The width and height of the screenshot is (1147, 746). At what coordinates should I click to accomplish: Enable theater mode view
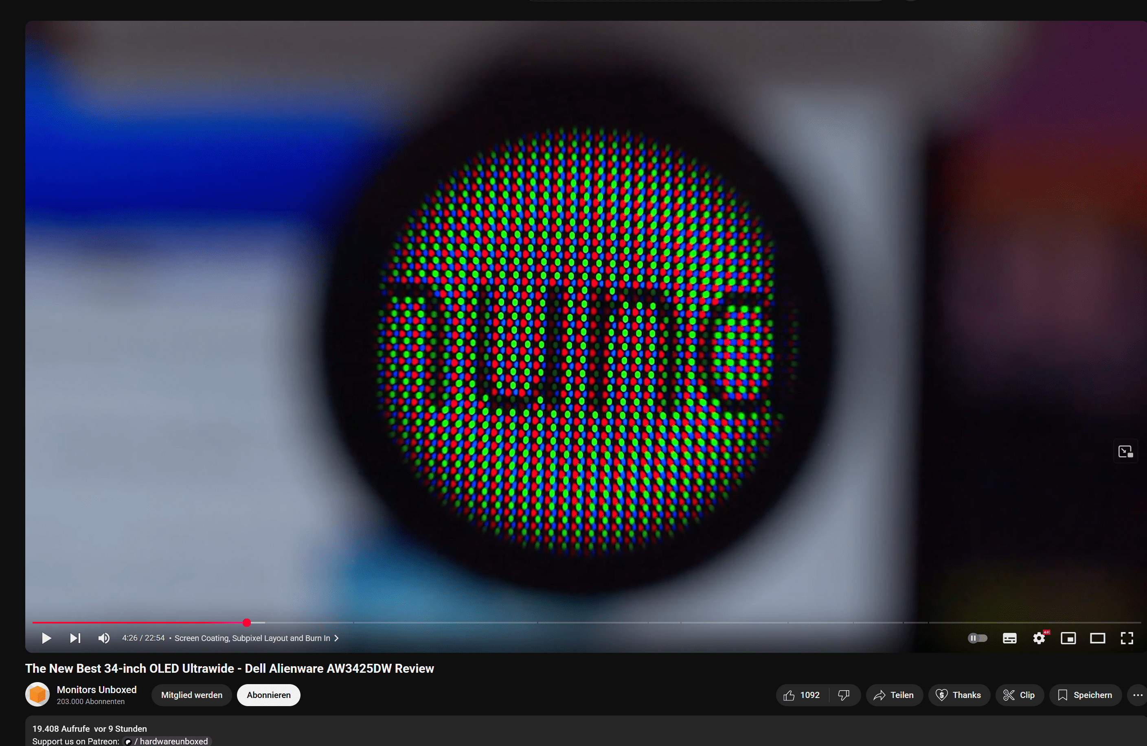(x=1098, y=638)
